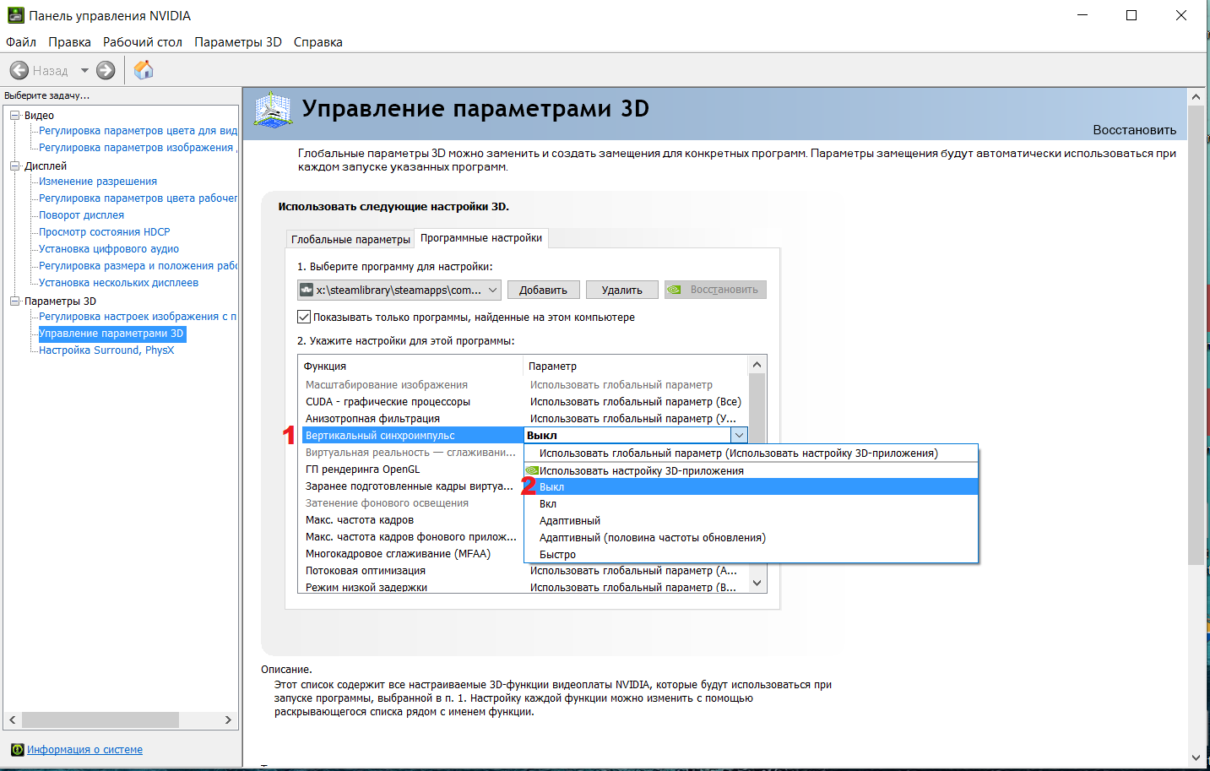Open Информация о системе link
1210x771 pixels.
[x=84, y=750]
